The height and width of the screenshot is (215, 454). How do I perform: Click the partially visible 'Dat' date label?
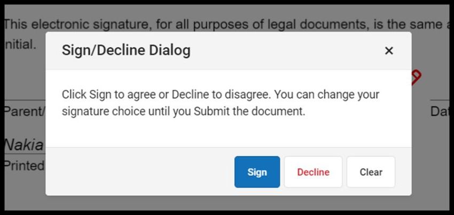pyautogui.click(x=440, y=112)
